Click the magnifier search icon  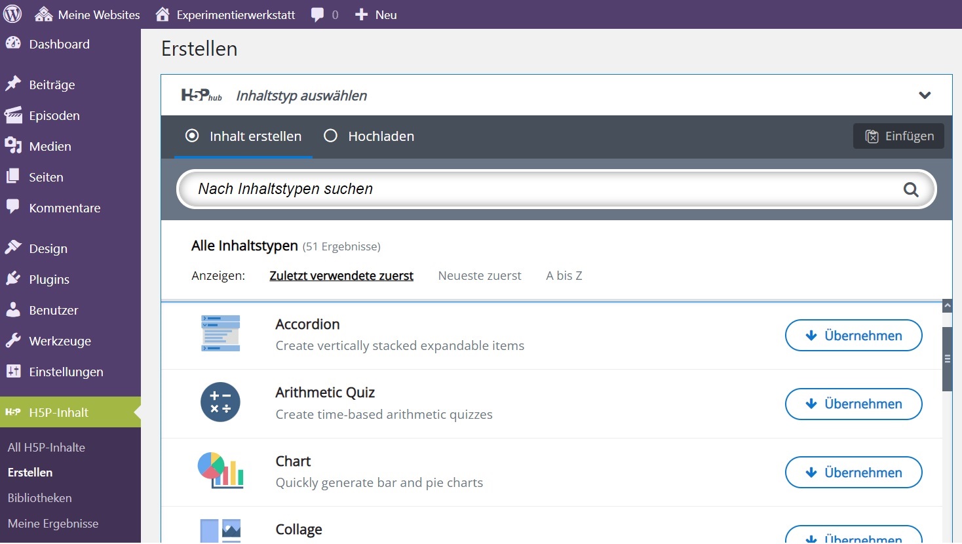pyautogui.click(x=911, y=189)
